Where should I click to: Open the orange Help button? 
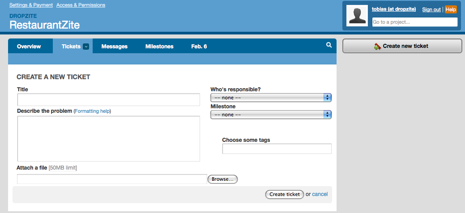451,9
